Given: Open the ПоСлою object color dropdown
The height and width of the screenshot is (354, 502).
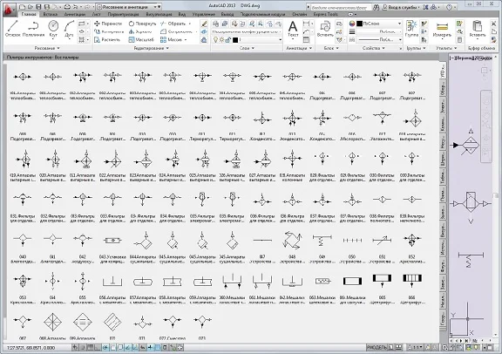Looking at the screenshot, I should coord(379,24).
